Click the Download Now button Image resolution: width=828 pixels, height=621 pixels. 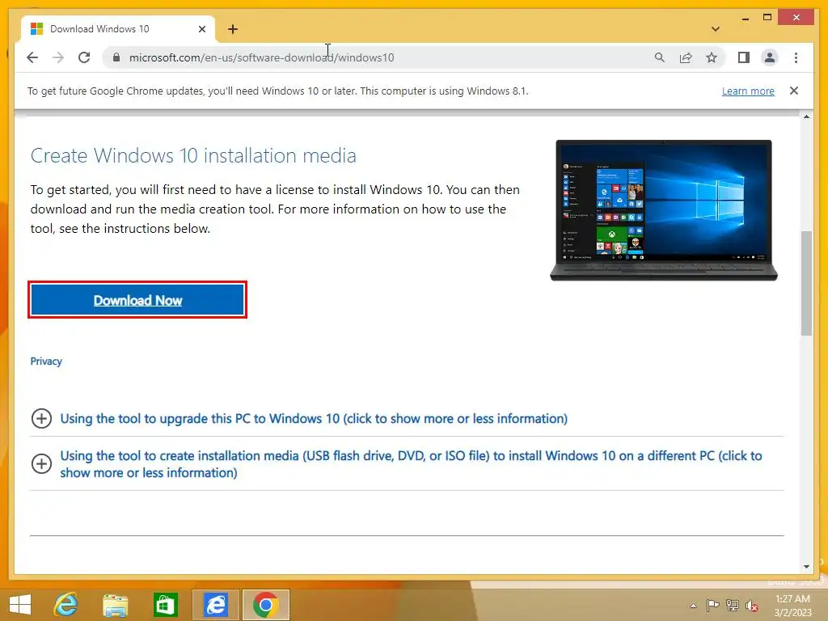pos(137,300)
